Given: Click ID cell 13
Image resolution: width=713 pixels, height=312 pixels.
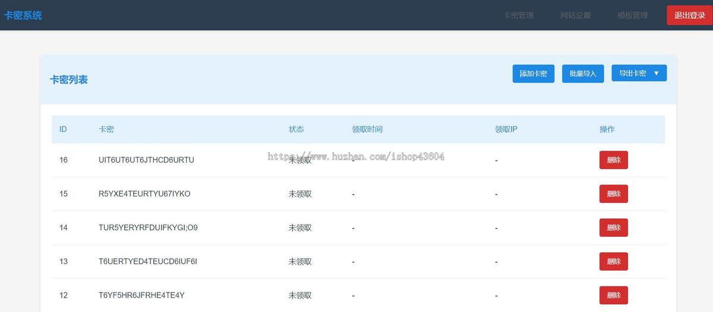Looking at the screenshot, I should point(64,262).
